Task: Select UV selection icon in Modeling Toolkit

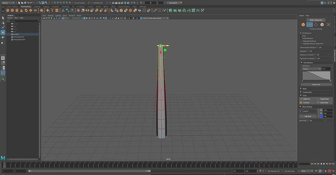Action: (328, 25)
